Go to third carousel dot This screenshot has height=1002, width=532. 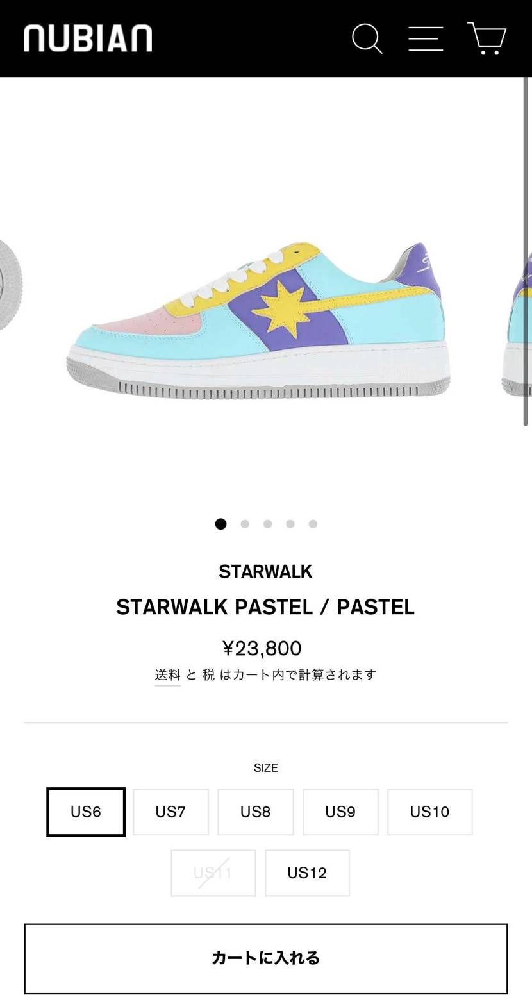point(267,524)
